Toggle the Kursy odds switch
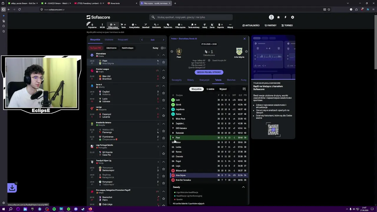The width and height of the screenshot is (377, 212). click(163, 48)
